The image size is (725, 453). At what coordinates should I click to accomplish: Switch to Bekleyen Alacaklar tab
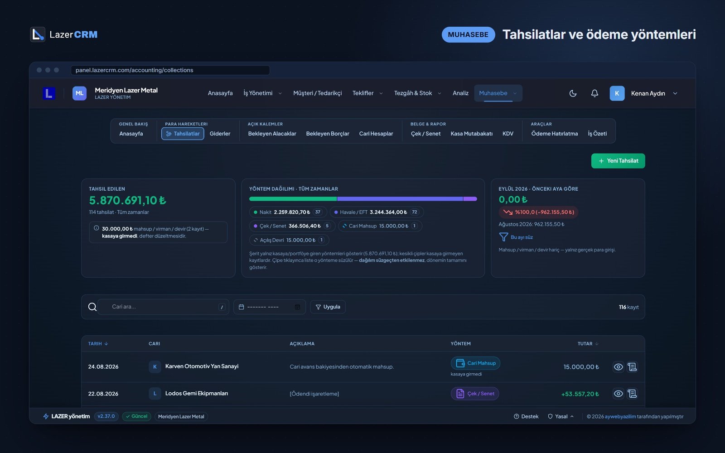click(272, 134)
